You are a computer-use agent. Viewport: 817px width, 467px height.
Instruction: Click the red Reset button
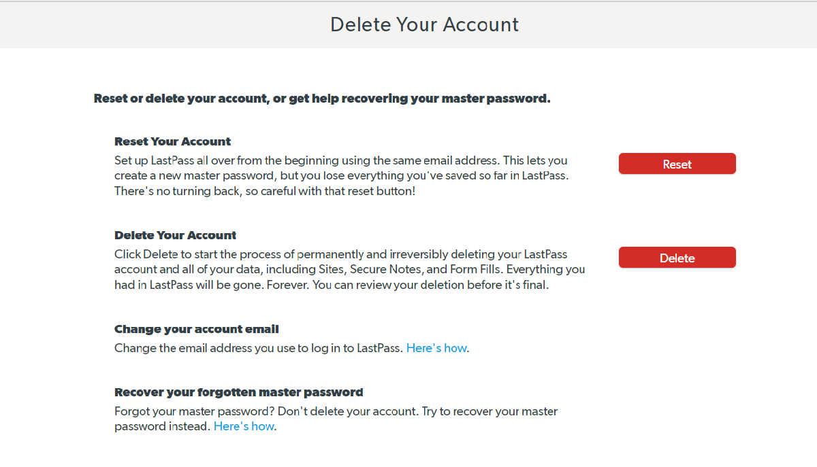tap(677, 164)
